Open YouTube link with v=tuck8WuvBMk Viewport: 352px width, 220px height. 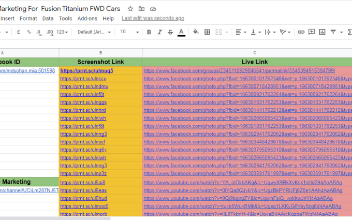(242, 207)
